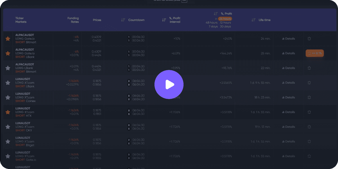Set alert bell for LUNAUSDT XT.com / HTX
338x169 pixels.
(309, 112)
